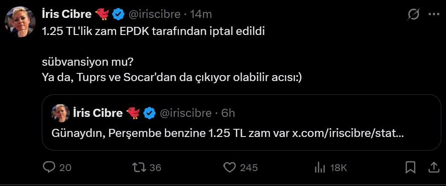Click the blue verified badge on main tweet

tap(118, 14)
